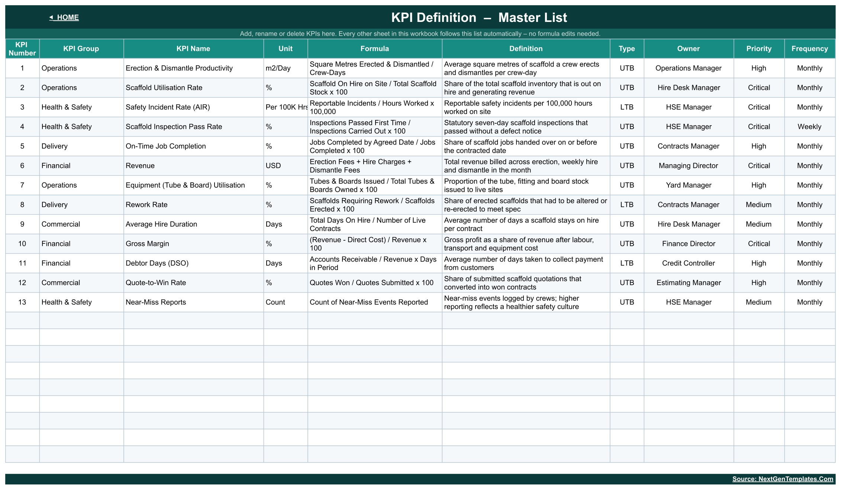
Task: Click 'Scaffold Utilisation Rate' cell
Action: pos(193,88)
